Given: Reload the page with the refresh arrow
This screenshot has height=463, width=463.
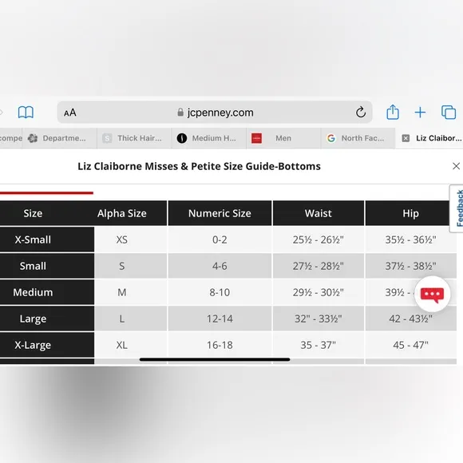Looking at the screenshot, I should click(361, 113).
